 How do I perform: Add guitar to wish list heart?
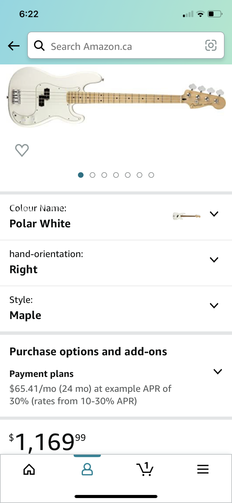(22, 151)
